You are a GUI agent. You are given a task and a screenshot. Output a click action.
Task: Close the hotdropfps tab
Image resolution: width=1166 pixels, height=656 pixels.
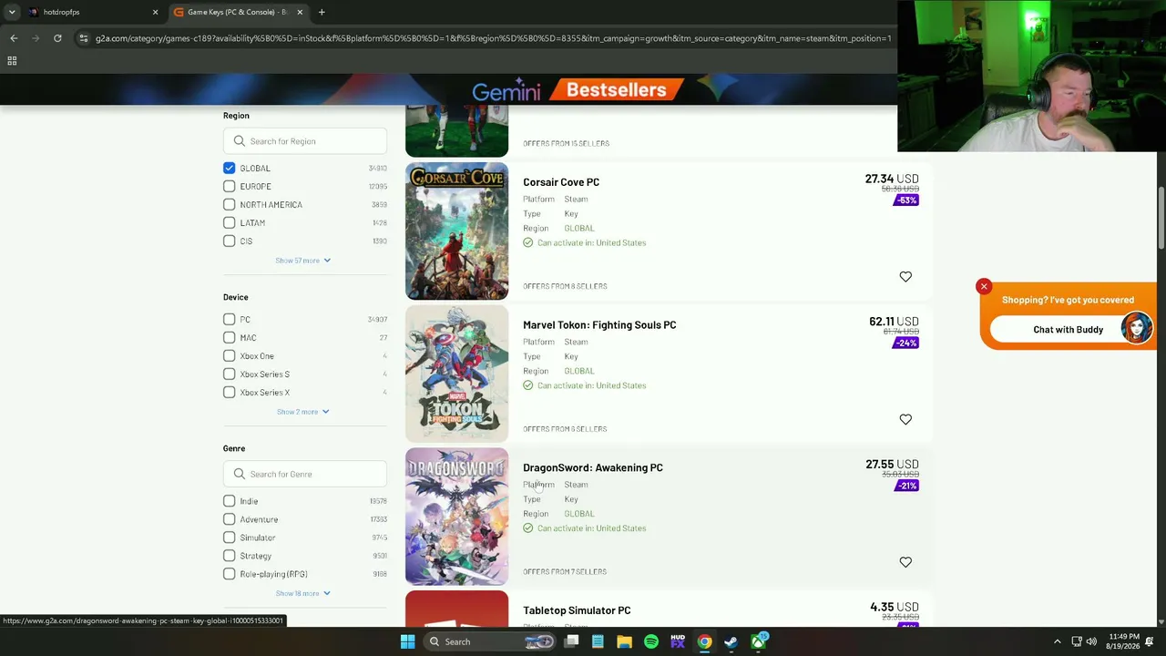(x=155, y=12)
